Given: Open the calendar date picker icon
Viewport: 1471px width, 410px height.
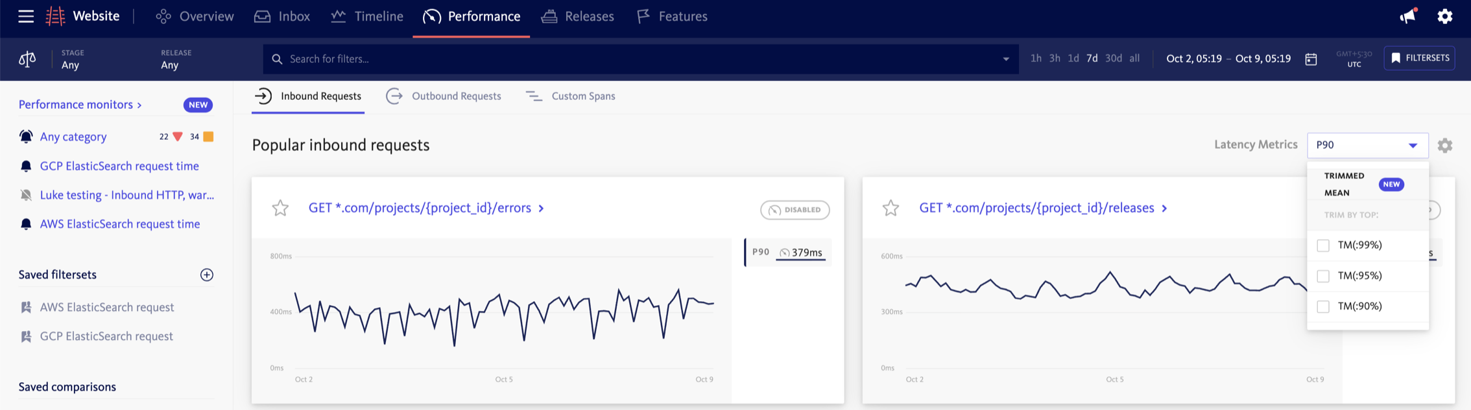Looking at the screenshot, I should (1311, 59).
